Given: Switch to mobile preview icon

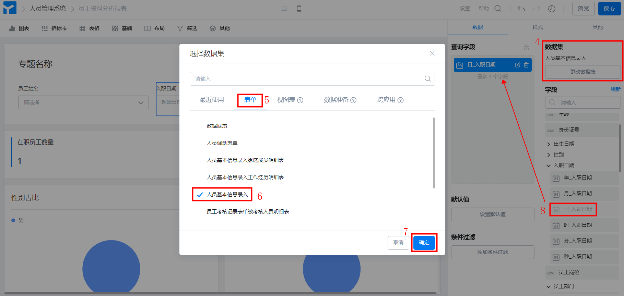Looking at the screenshot, I should (299, 9).
